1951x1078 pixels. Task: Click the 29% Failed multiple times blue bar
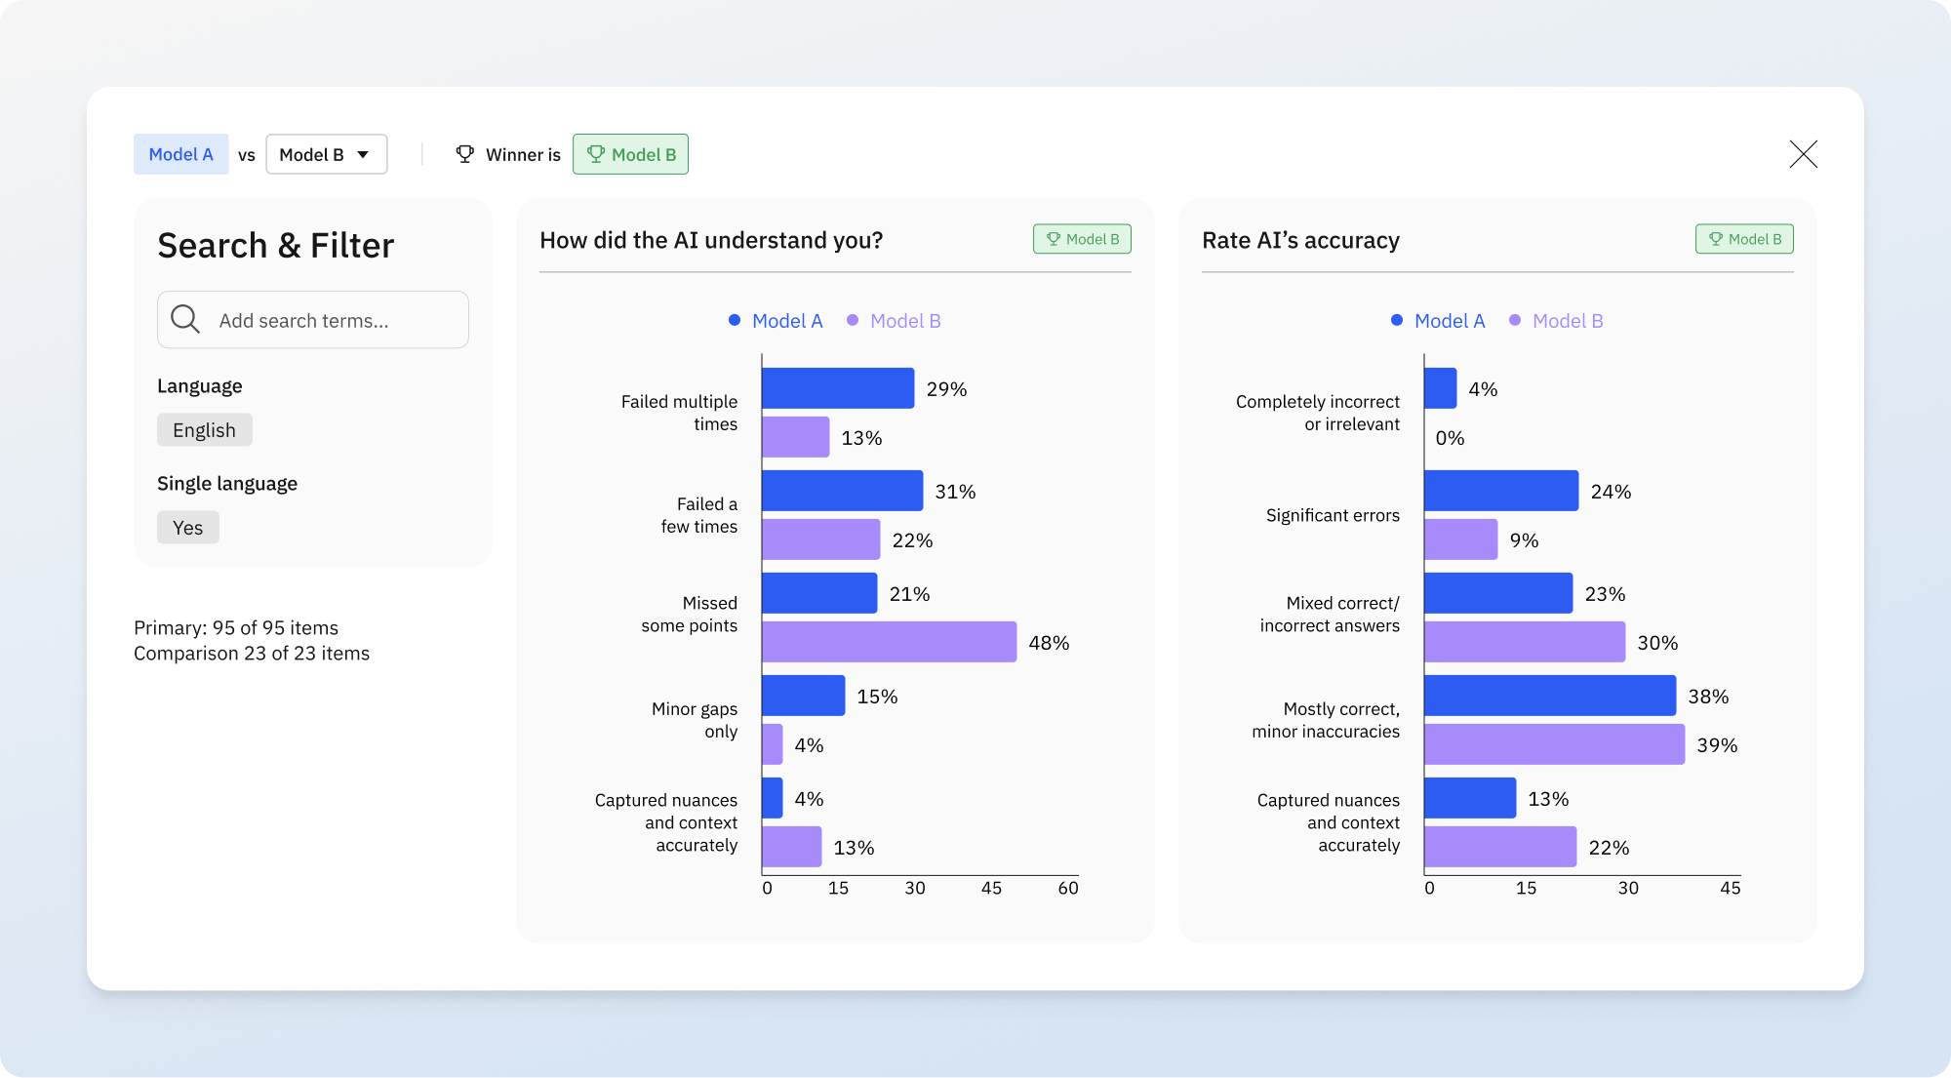coord(838,388)
